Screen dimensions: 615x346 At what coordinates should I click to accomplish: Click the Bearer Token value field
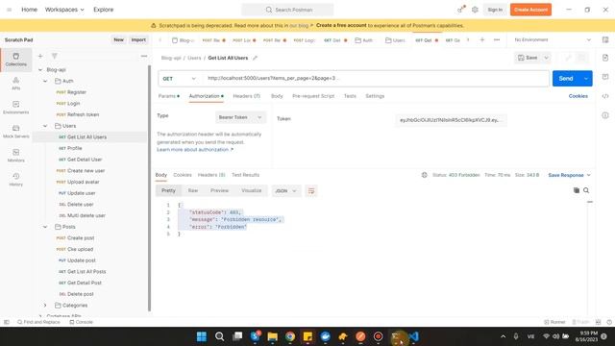tap(451, 120)
